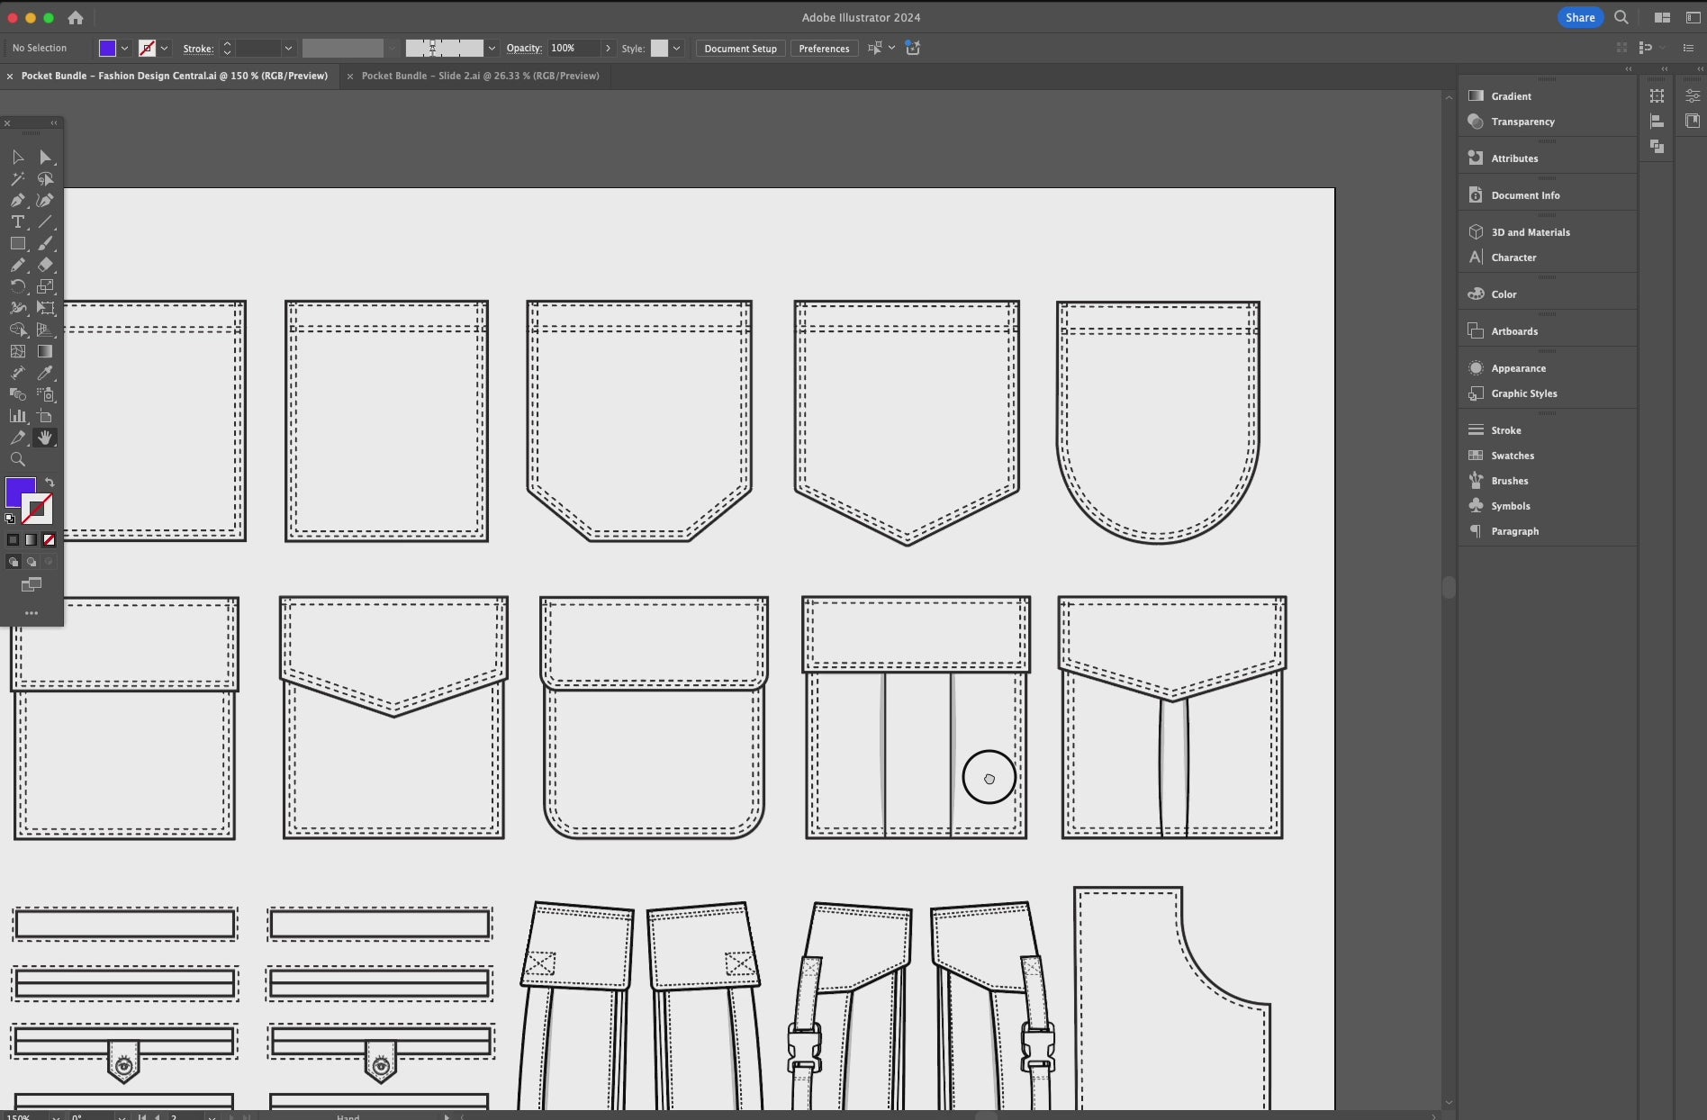1707x1120 pixels.
Task: Click the Share button
Action: [1579, 17]
